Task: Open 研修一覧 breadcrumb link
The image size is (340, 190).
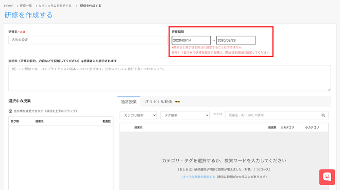Action: point(26,6)
